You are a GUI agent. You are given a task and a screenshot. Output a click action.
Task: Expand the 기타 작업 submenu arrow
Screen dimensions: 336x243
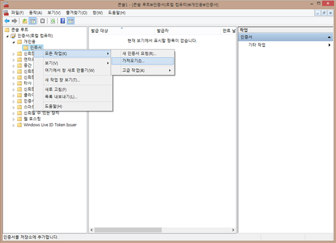(329, 45)
